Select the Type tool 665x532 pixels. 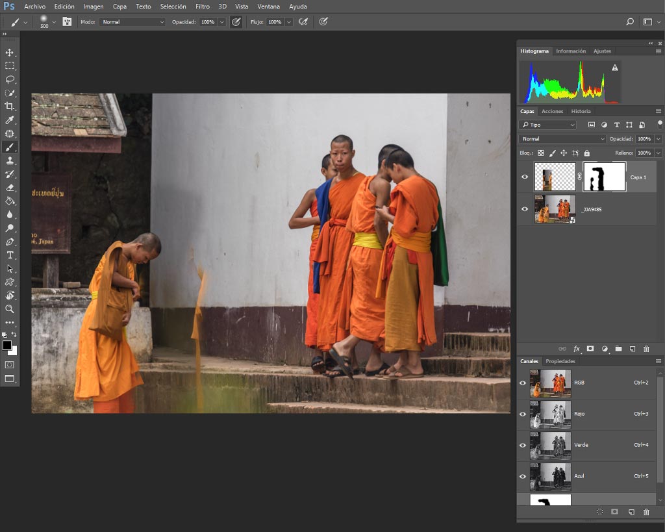tap(9, 255)
